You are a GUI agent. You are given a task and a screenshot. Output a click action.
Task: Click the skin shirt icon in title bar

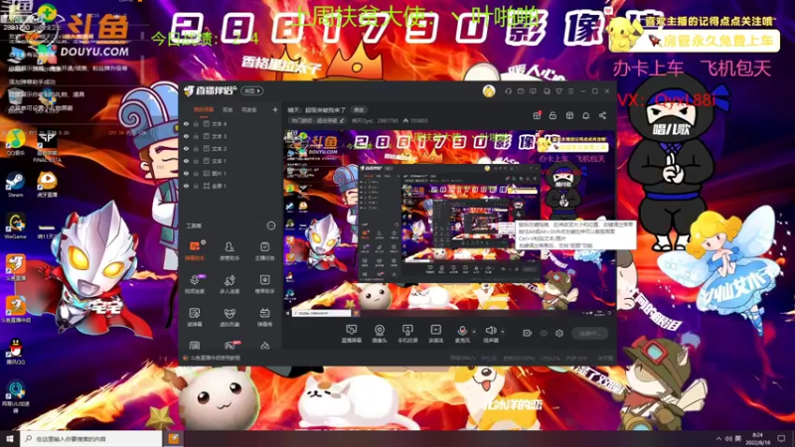(558, 91)
